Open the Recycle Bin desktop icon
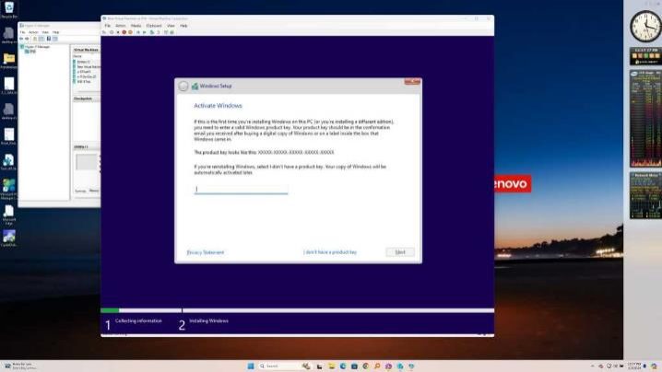662x372 pixels. (x=9, y=10)
